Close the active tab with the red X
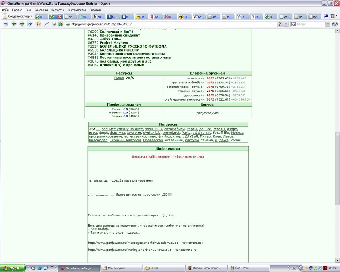The height and width of the screenshot is (272, 340). pos(60,16)
